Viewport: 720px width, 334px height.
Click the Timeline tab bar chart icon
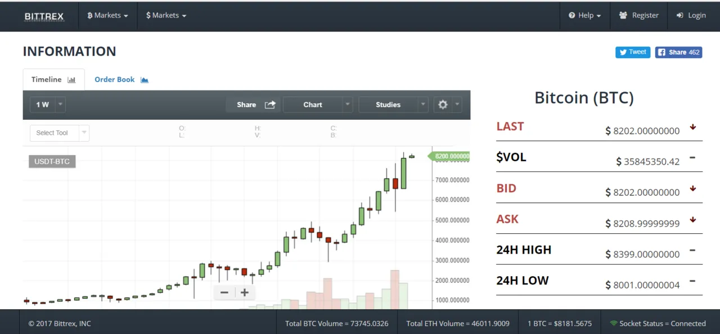pyautogui.click(x=71, y=80)
